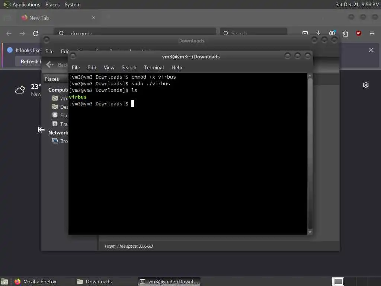Click the status bar item count text
Viewport: 381px width, 286px height.
tap(128, 246)
